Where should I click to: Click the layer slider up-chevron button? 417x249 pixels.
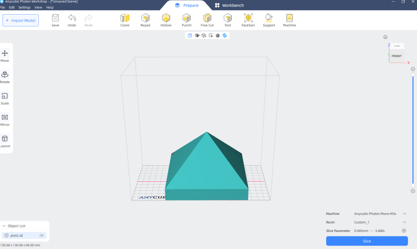coord(413,191)
